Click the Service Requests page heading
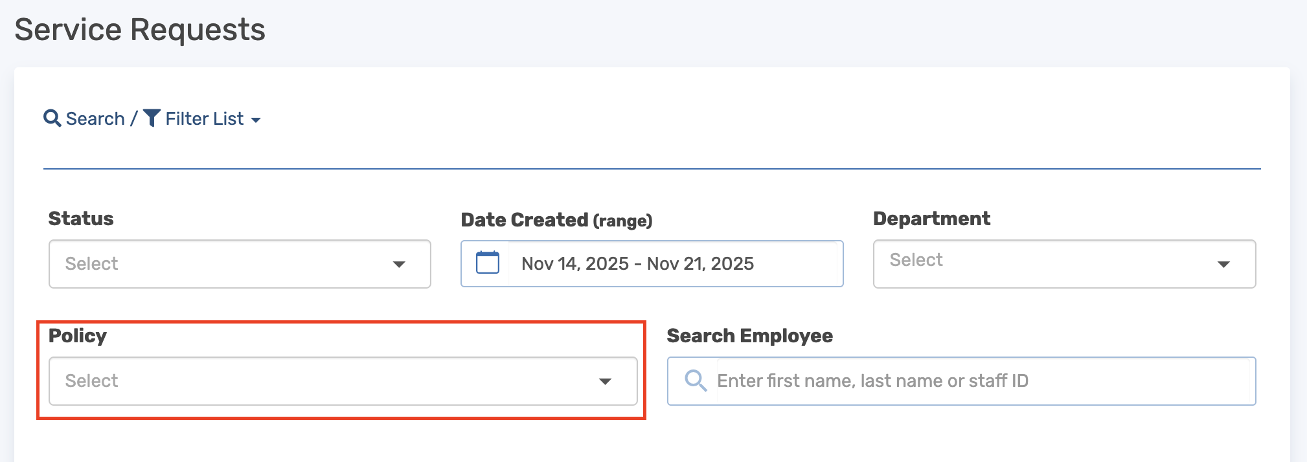 coord(140,30)
